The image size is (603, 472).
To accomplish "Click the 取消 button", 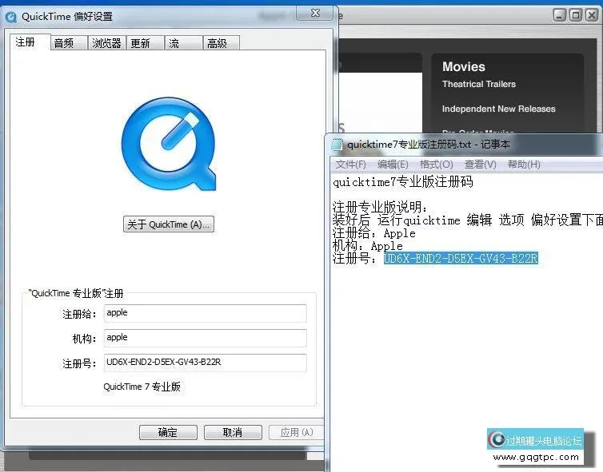I will tap(233, 432).
